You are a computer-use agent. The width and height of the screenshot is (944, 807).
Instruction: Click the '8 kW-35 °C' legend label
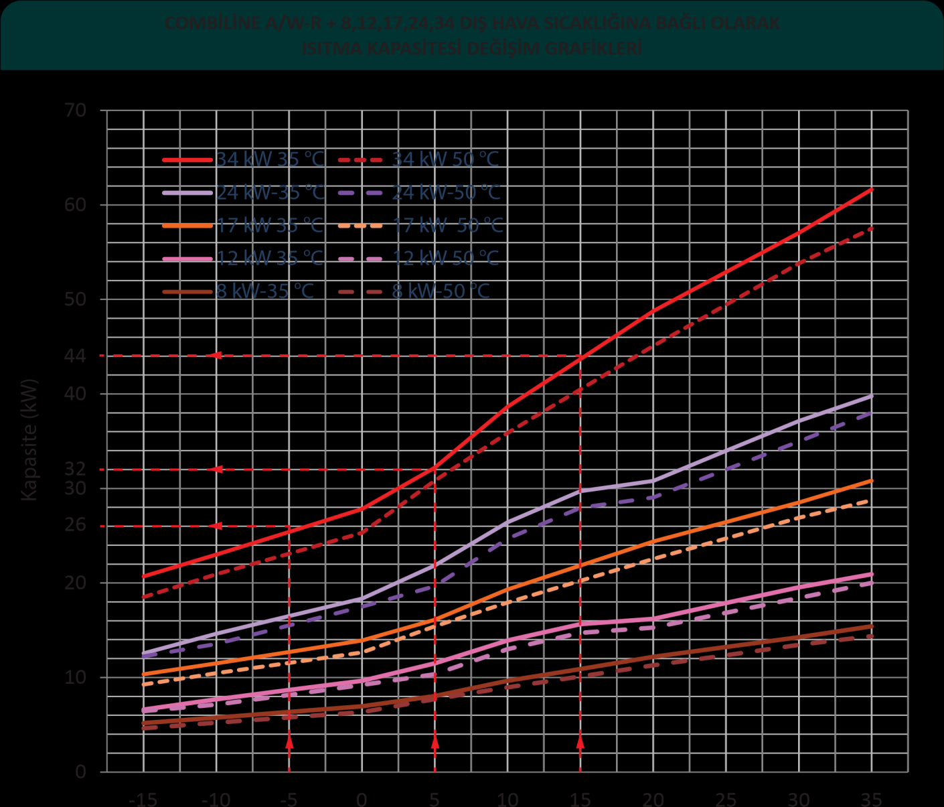265,291
